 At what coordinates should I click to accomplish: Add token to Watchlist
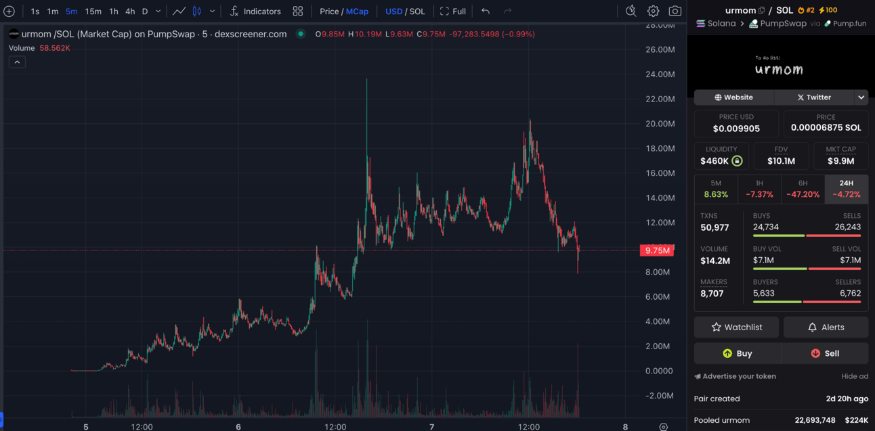click(x=736, y=327)
